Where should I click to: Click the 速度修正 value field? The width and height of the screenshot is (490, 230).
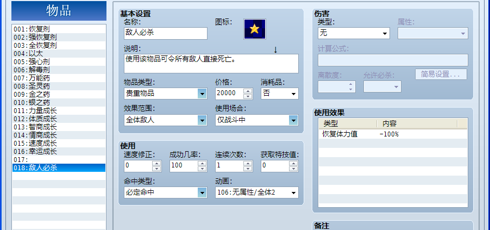[138, 166]
